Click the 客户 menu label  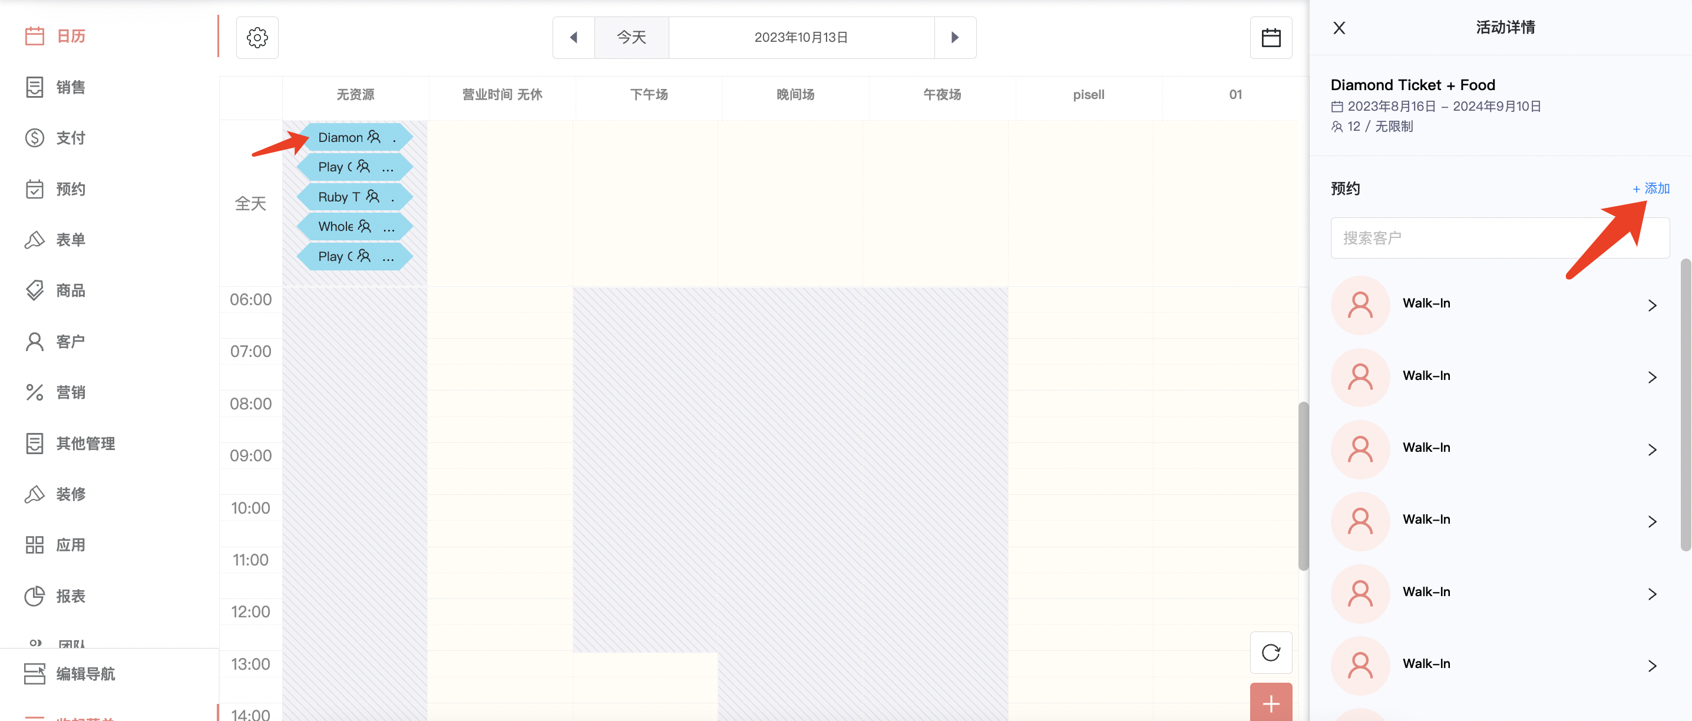pos(70,342)
